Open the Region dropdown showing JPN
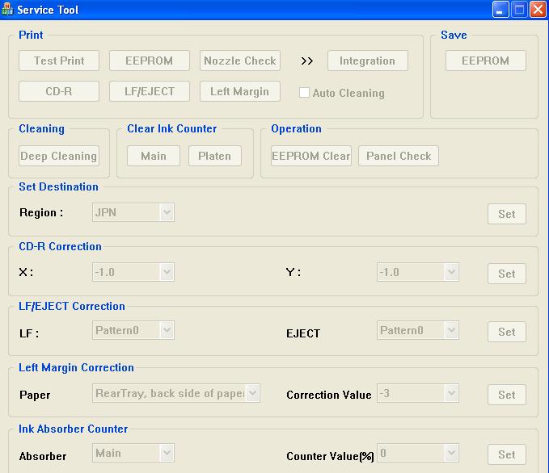Image resolution: width=549 pixels, height=473 pixels. [x=133, y=212]
